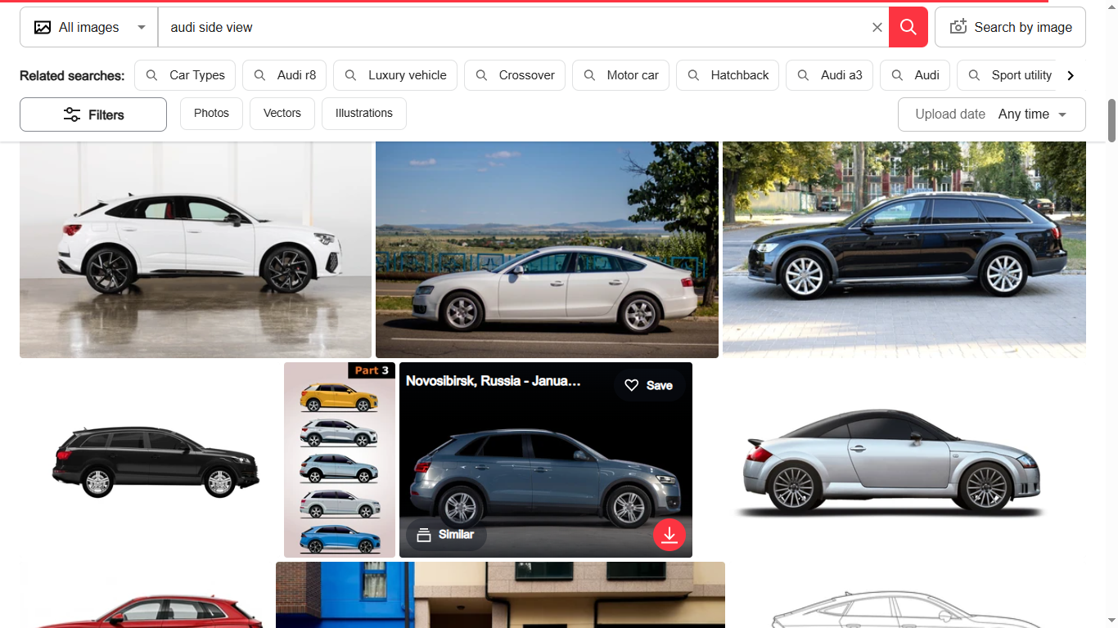
Task: Click the camera icon in Search by image
Action: coord(958,27)
